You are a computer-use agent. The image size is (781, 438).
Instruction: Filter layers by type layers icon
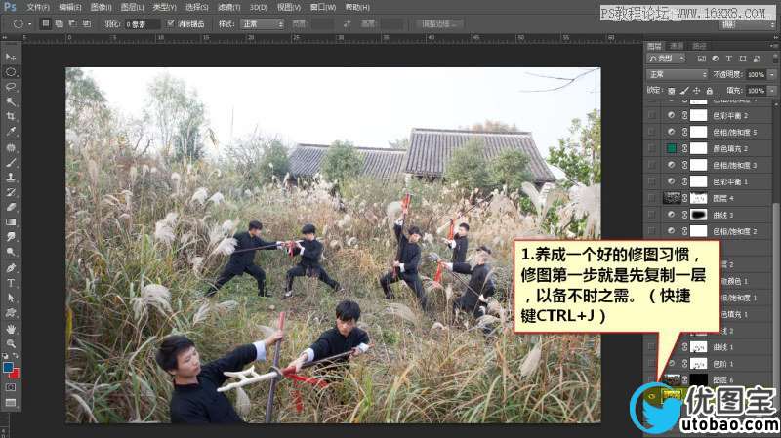728,59
